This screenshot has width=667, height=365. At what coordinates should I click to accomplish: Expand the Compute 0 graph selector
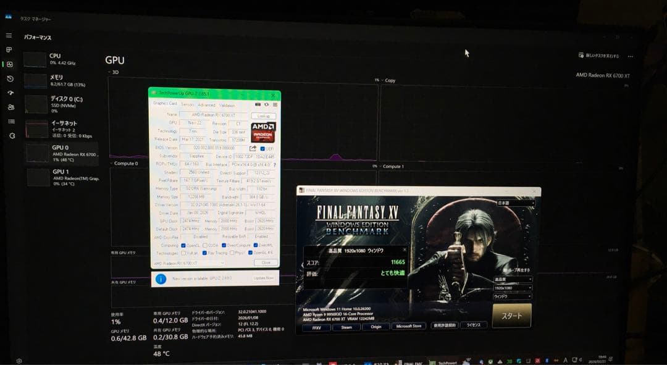click(124, 164)
